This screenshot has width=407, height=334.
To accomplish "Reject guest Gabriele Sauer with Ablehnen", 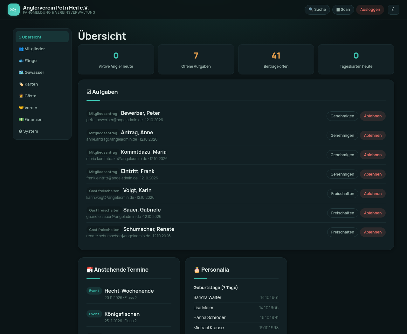I will tap(373, 213).
